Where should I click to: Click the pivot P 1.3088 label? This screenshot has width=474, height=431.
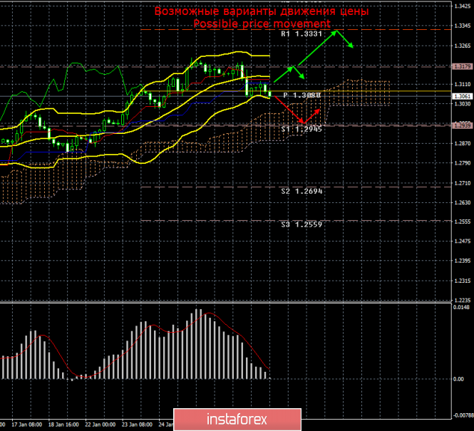coord(302,95)
